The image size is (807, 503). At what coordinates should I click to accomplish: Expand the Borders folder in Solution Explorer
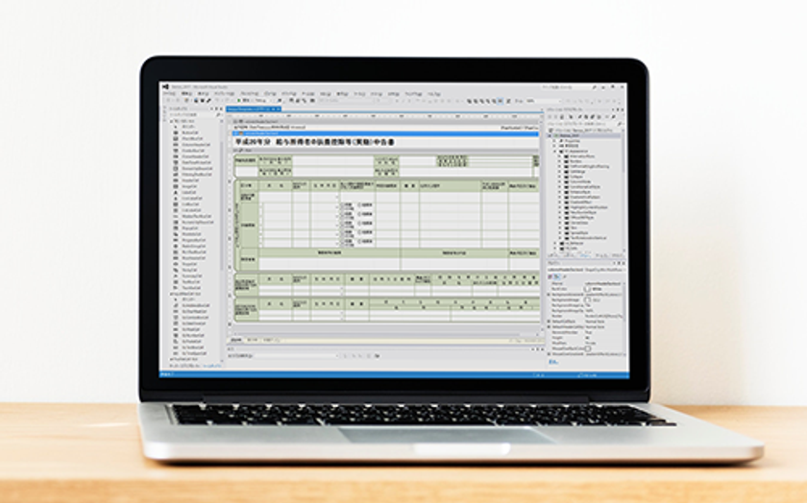pos(561,161)
